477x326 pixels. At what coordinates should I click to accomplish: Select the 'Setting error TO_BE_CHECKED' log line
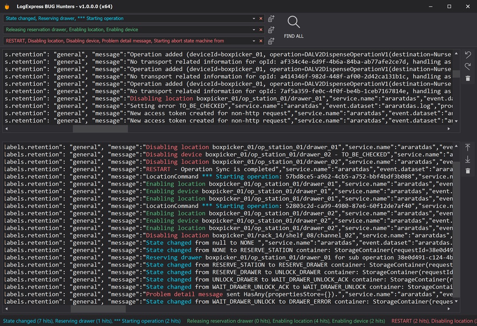pyautogui.click(x=228, y=106)
